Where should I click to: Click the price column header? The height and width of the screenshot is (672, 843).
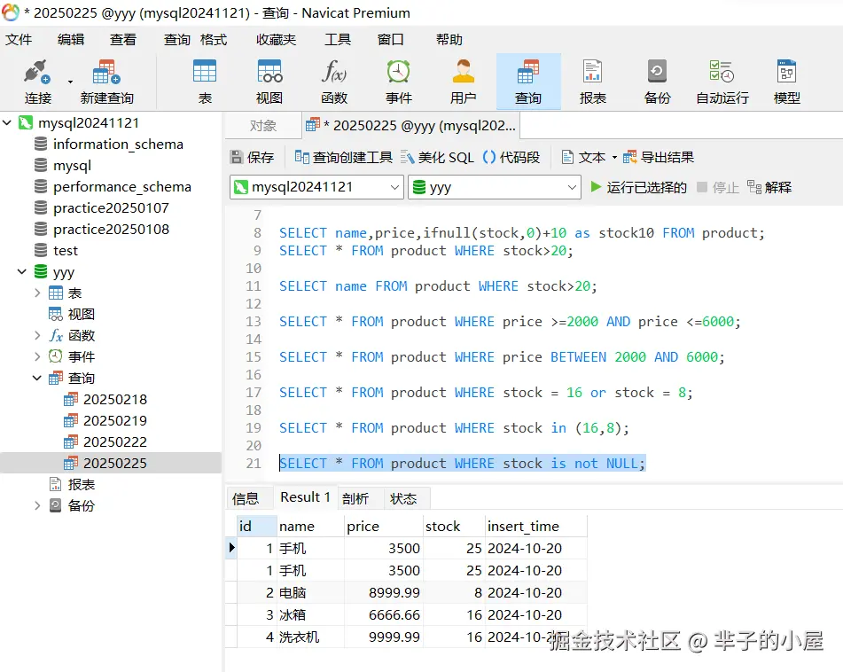point(383,527)
